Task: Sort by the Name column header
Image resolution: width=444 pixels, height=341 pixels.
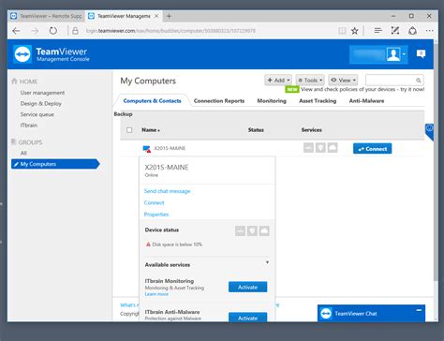Action: (x=151, y=130)
